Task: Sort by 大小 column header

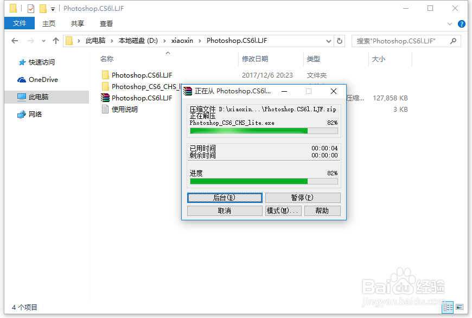Action: pyautogui.click(x=378, y=59)
